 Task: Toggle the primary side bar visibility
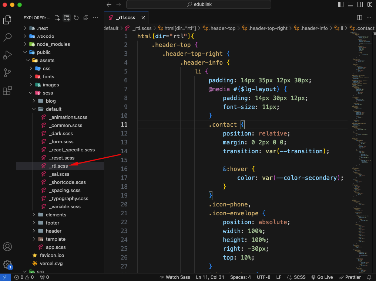pos(341,4)
